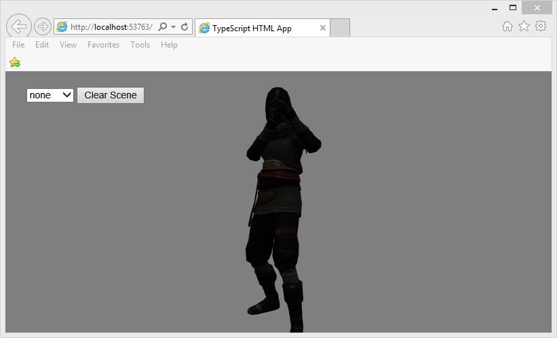The image size is (557, 338).
Task: Click the browser forward arrow button
Action: click(43, 26)
